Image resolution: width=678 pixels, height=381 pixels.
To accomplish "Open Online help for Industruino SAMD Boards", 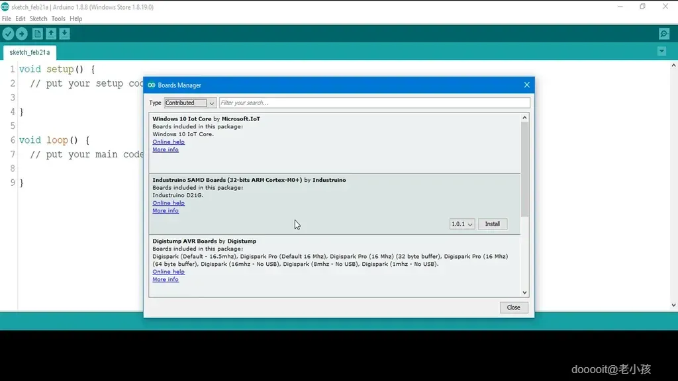I will (168, 203).
